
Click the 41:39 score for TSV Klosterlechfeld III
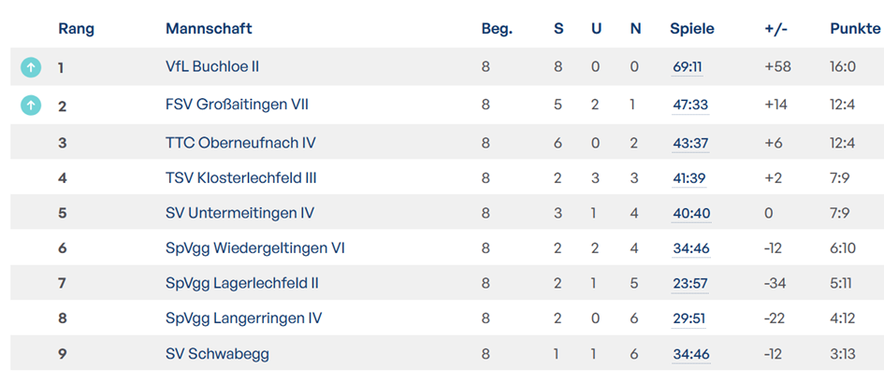[x=690, y=177]
